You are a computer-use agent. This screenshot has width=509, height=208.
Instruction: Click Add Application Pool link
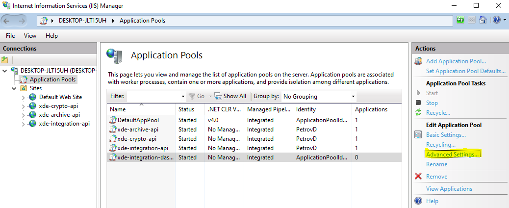(x=456, y=61)
